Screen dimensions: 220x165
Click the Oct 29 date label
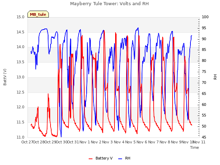(x=51, y=142)
